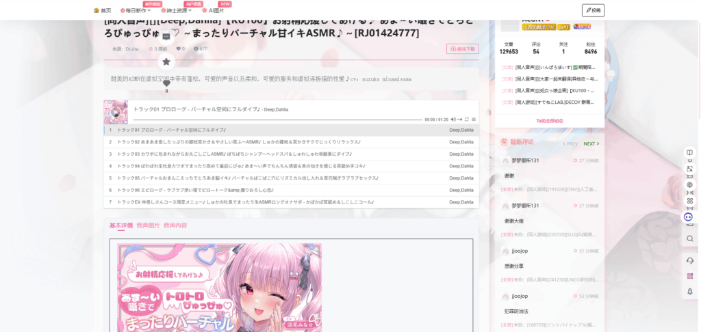This screenshot has height=332, width=701.
Task: Select track 6 トラック06 エピローグ in playlist
Action: (291, 190)
